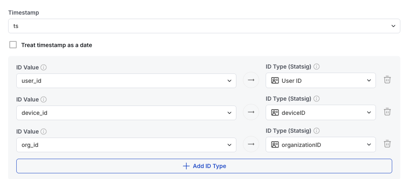This screenshot has height=179, width=404.
Task: Open the user_id ID Value dropdown
Action: click(126, 80)
